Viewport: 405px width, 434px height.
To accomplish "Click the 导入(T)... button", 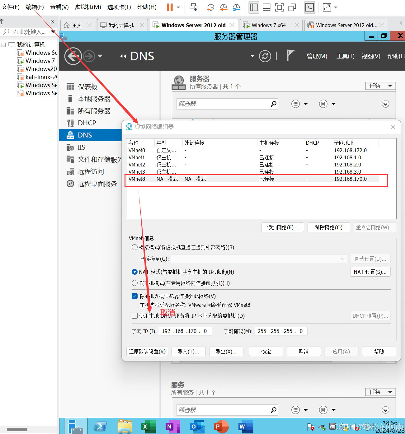I will [188, 352].
